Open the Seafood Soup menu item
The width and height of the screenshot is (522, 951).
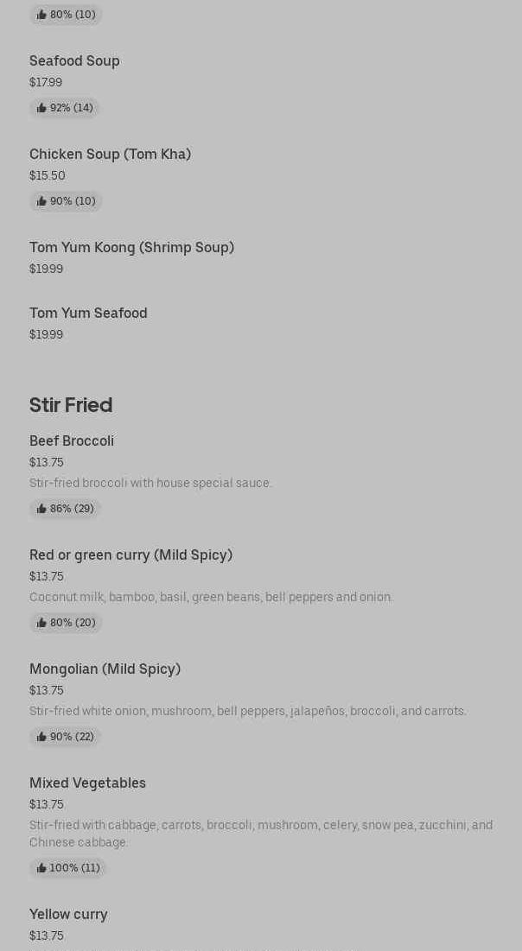point(74,60)
